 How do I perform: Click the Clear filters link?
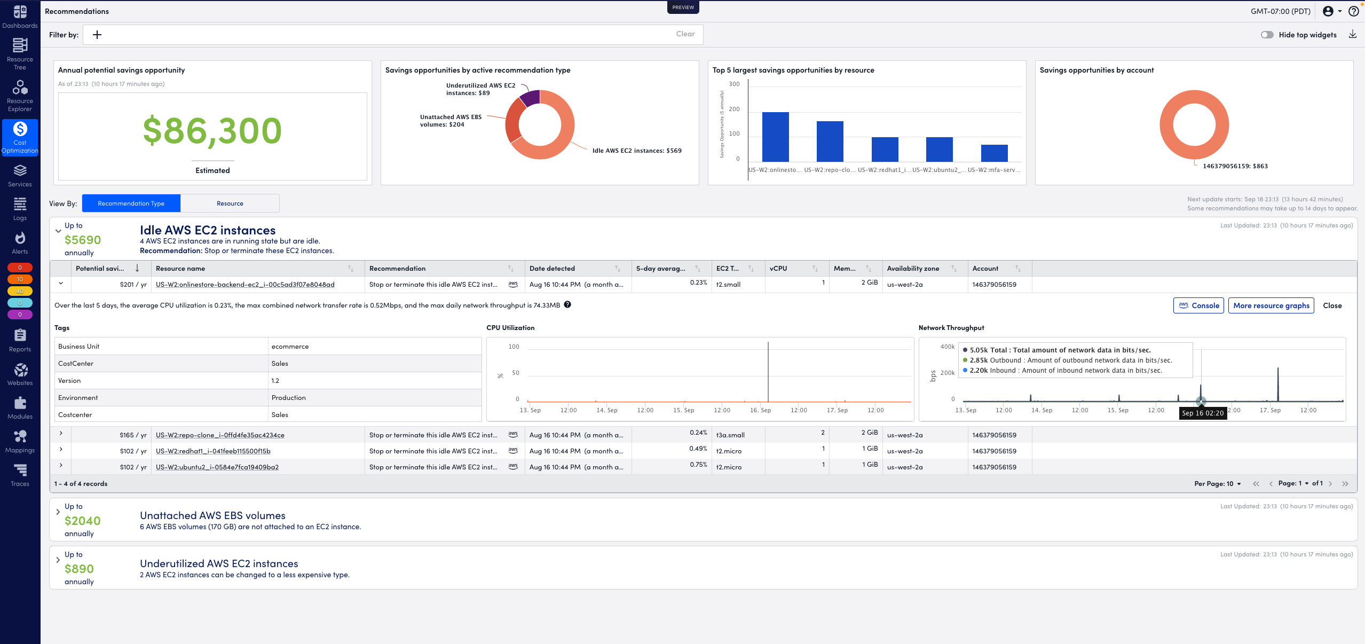686,33
